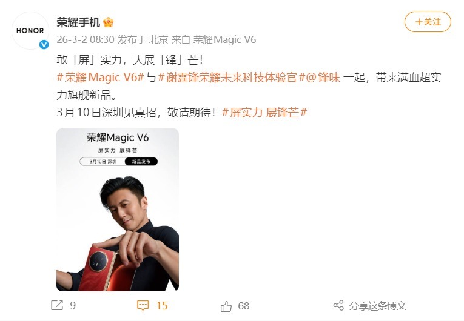The width and height of the screenshot is (464, 321).
Task: Visit the @锋味 mentioned account
Action: [323, 78]
